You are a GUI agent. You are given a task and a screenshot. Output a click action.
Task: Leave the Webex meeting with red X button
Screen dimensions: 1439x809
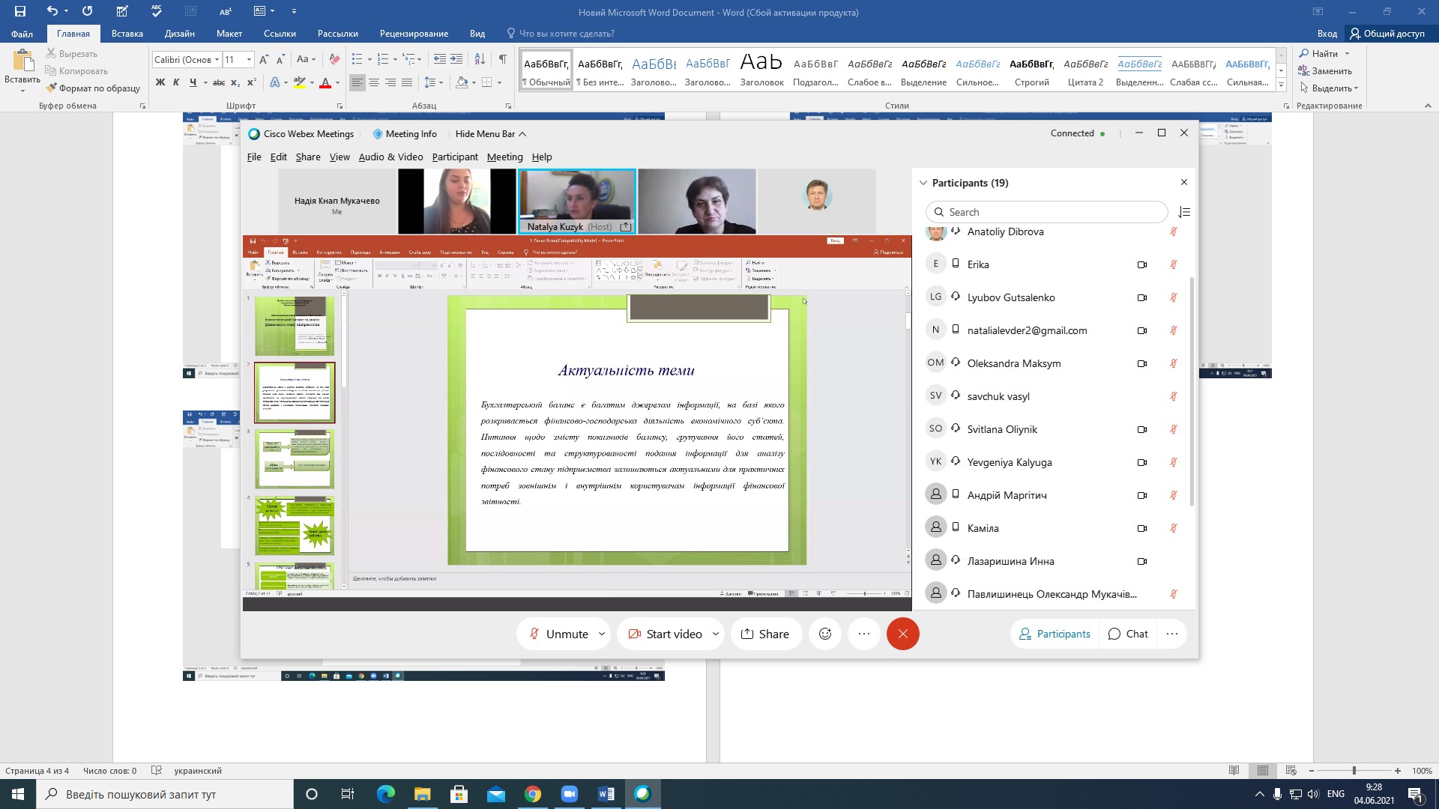tap(903, 634)
